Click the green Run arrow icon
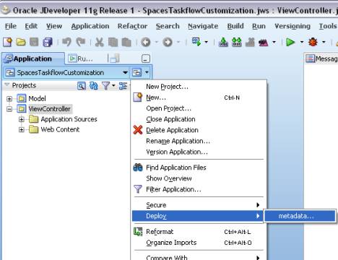This screenshot has width=338, height=260. [290, 43]
